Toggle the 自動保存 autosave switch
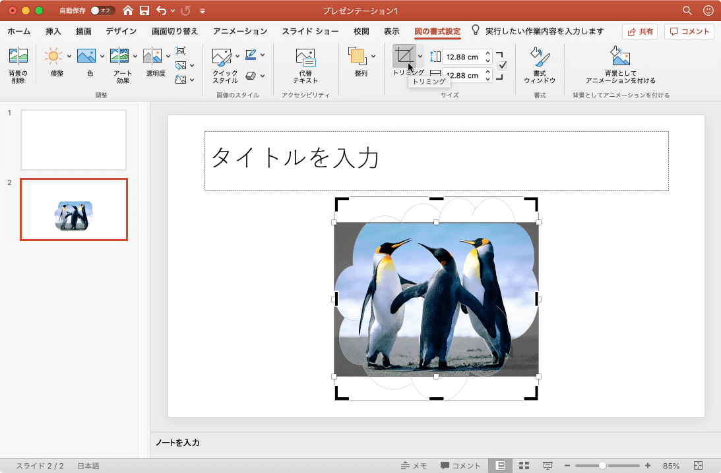Screen dimensions: 721x473 102,11
